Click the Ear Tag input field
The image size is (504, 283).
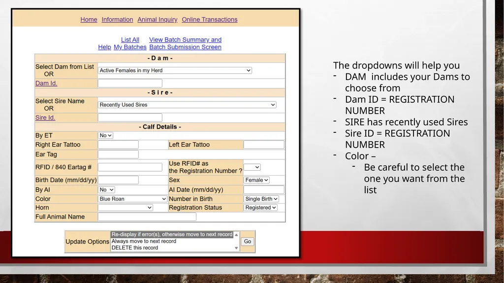(118, 155)
